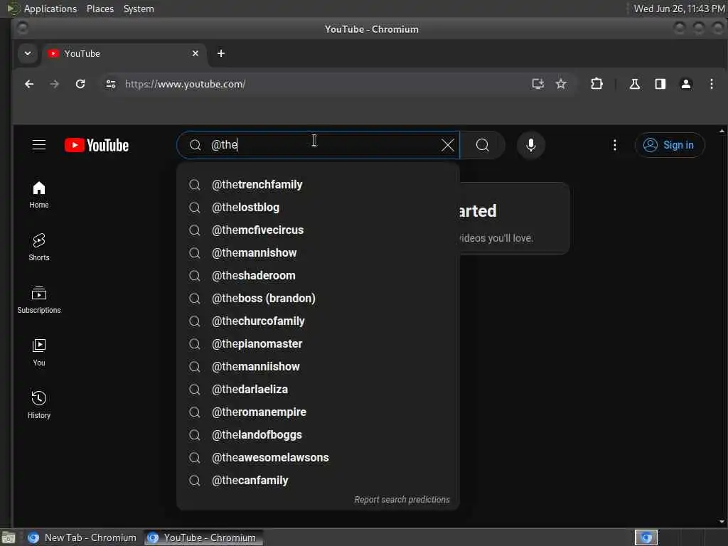Choose suggestion @thelandofboggs
Viewport: 728px width, 546px height.
318,434
